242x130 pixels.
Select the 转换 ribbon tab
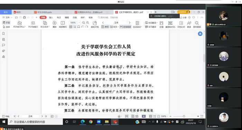coord(91,17)
